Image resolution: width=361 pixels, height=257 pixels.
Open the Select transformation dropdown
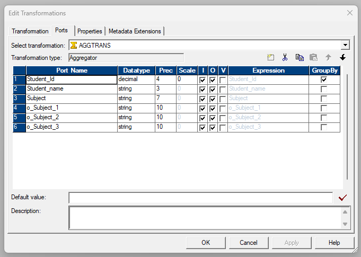pyautogui.click(x=345, y=46)
